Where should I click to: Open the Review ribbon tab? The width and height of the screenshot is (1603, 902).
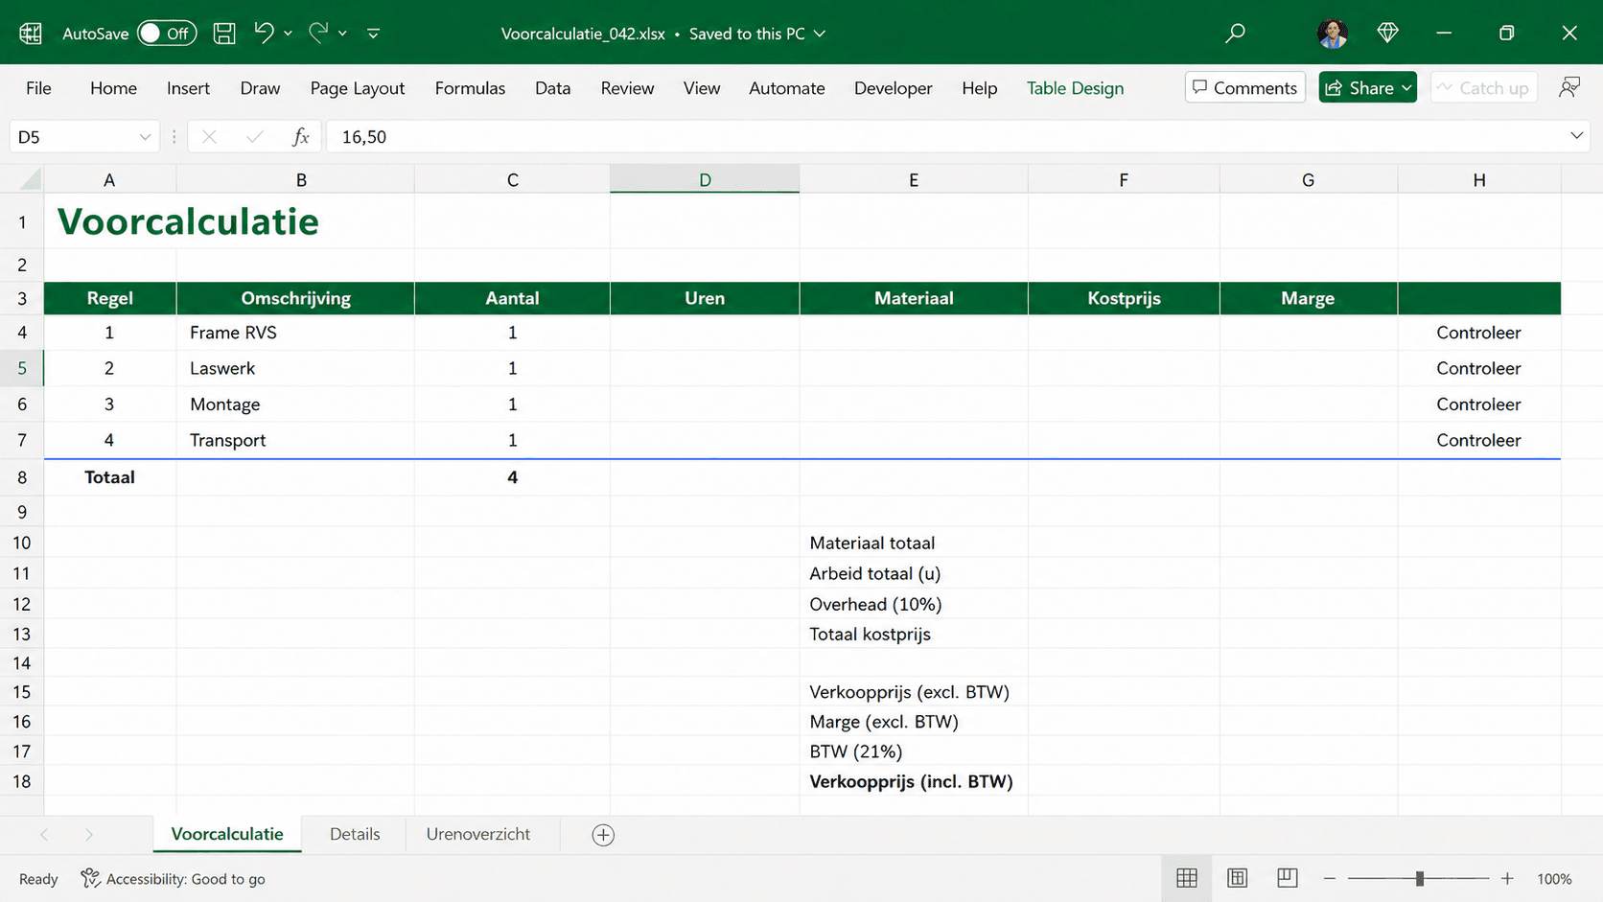627,88
